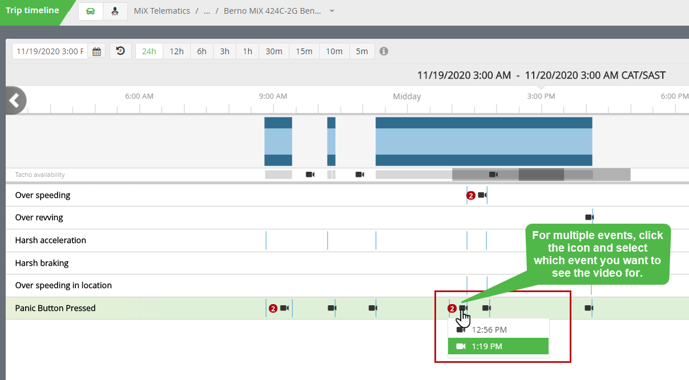This screenshot has width=689, height=380.
Task: Open Over speeding video camera icon
Action: [x=482, y=195]
